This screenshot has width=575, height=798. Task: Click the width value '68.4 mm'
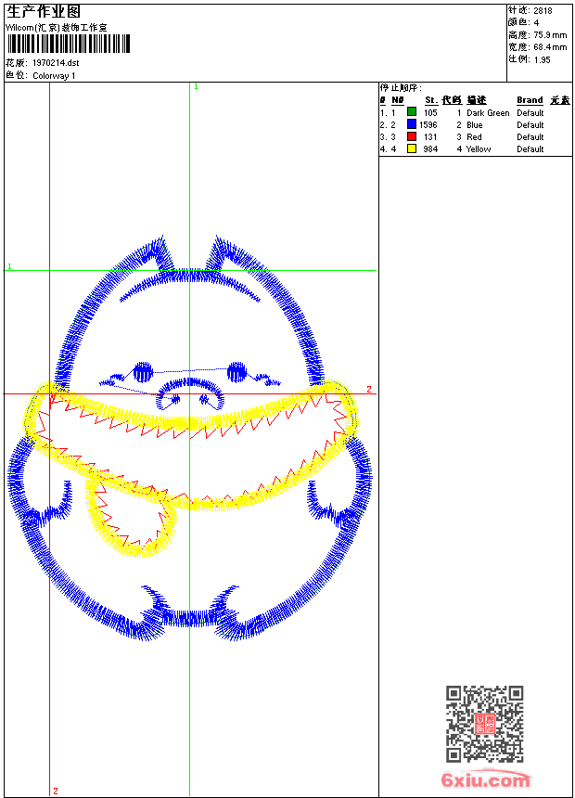click(550, 47)
